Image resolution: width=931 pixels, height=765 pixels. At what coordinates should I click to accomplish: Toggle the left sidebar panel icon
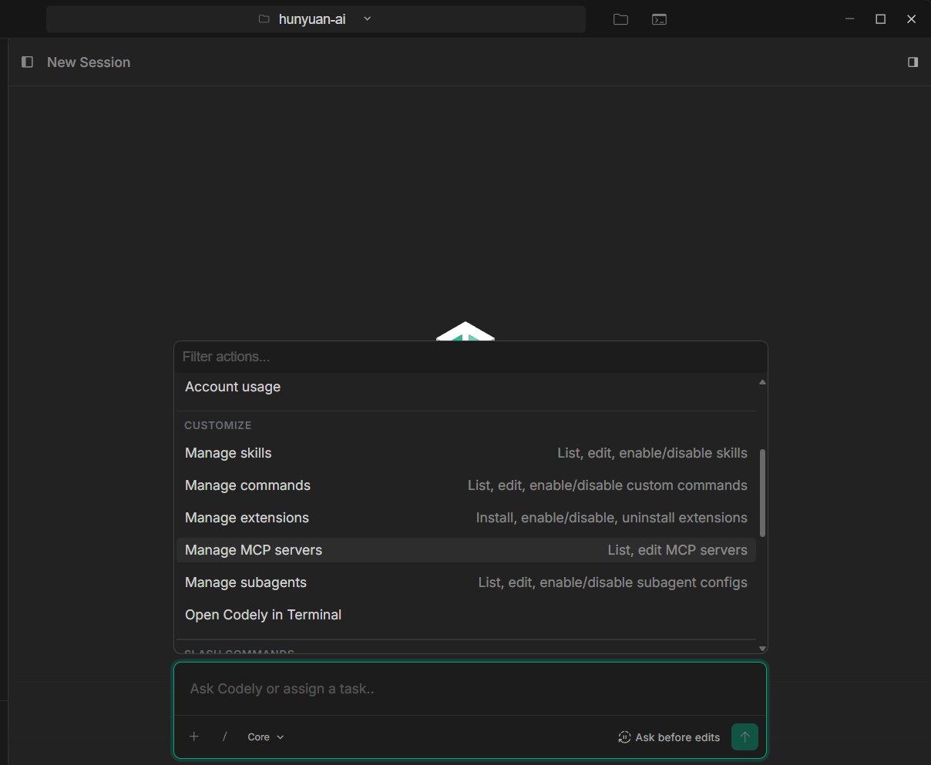pos(27,62)
